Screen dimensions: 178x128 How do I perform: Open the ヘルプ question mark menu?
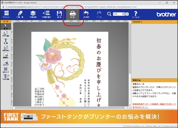click(136, 14)
